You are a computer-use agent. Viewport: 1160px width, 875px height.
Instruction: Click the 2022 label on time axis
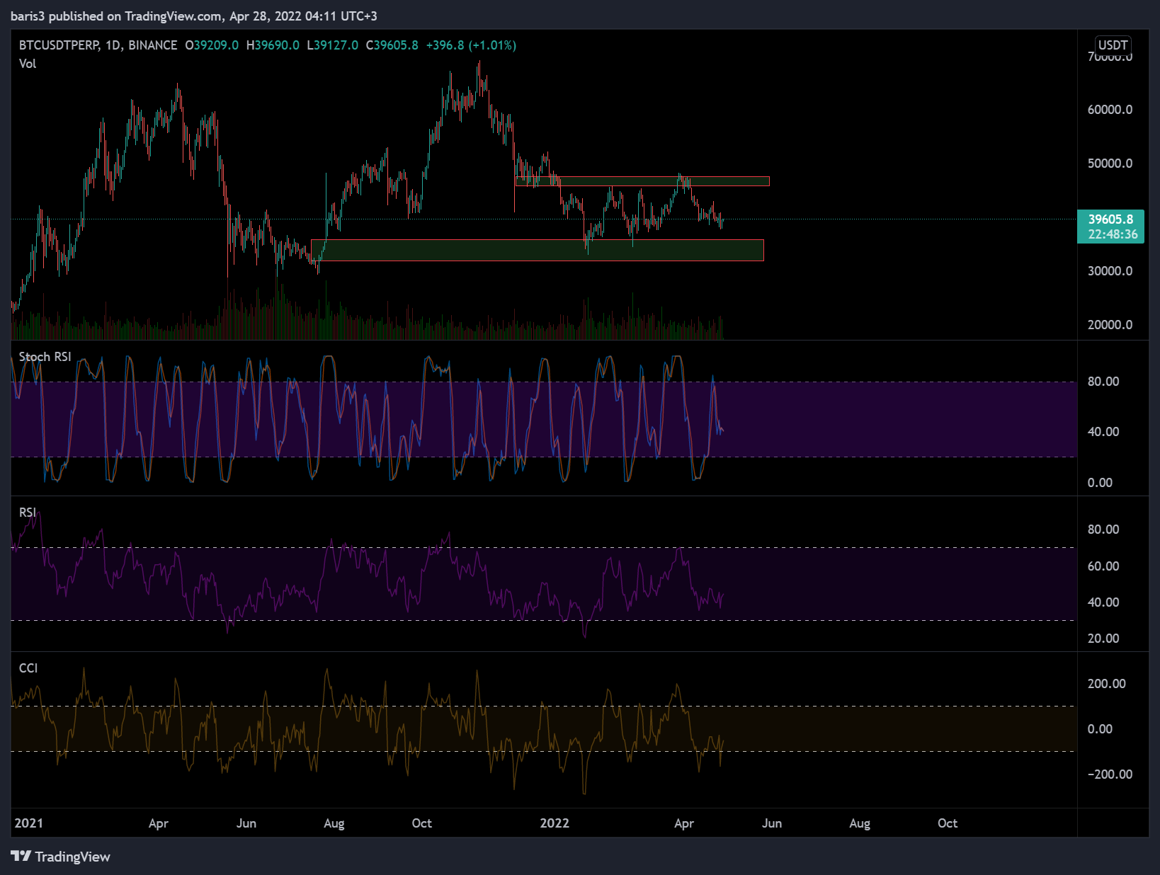(x=555, y=823)
